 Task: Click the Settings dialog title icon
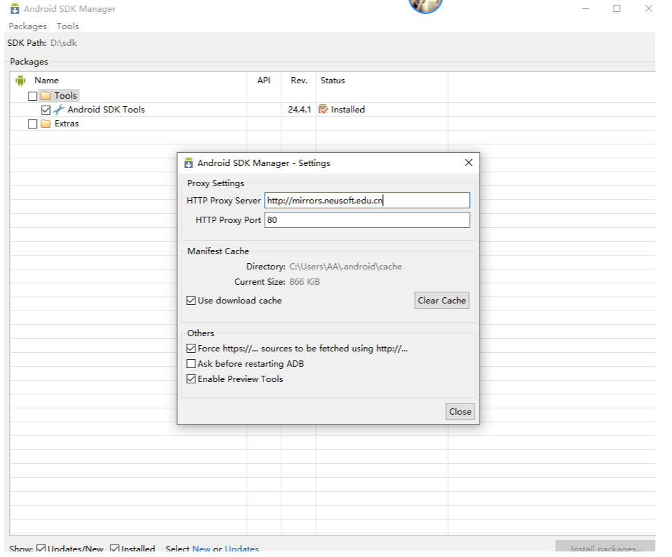[188, 163]
